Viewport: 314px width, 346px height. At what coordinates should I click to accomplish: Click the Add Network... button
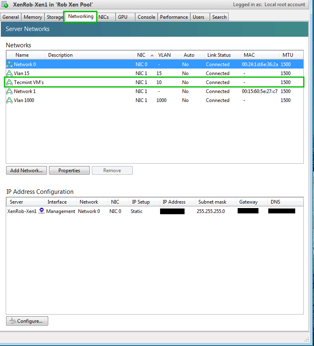pyautogui.click(x=27, y=171)
